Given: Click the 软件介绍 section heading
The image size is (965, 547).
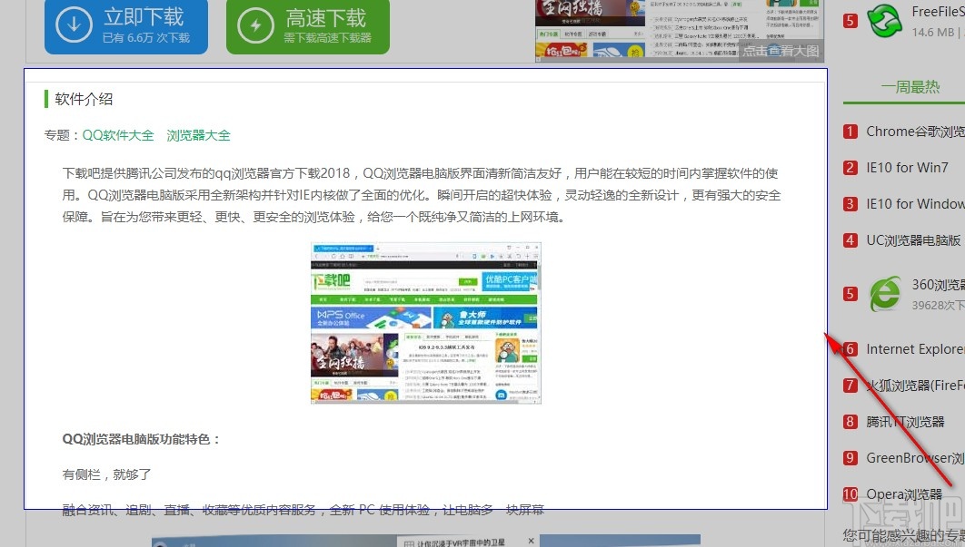Looking at the screenshot, I should tap(84, 99).
